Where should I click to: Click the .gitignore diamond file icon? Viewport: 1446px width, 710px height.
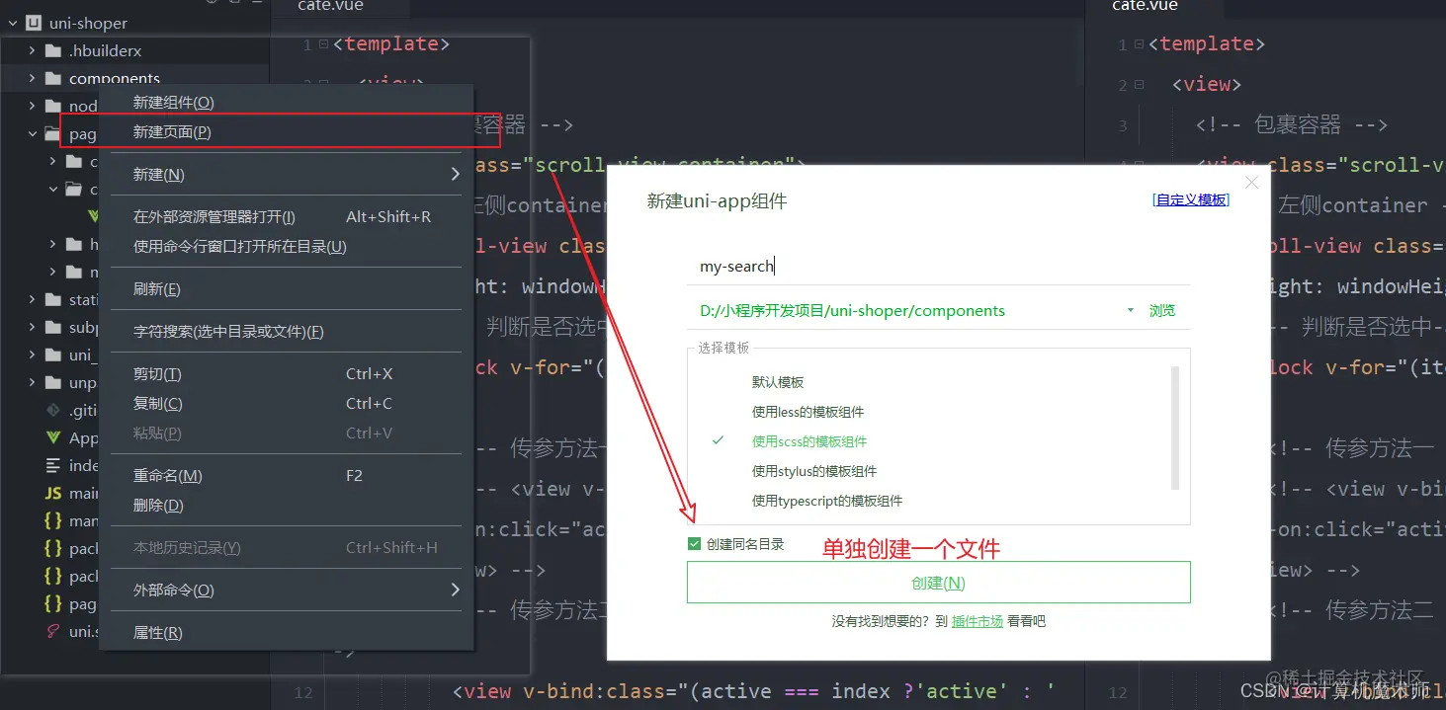(51, 409)
